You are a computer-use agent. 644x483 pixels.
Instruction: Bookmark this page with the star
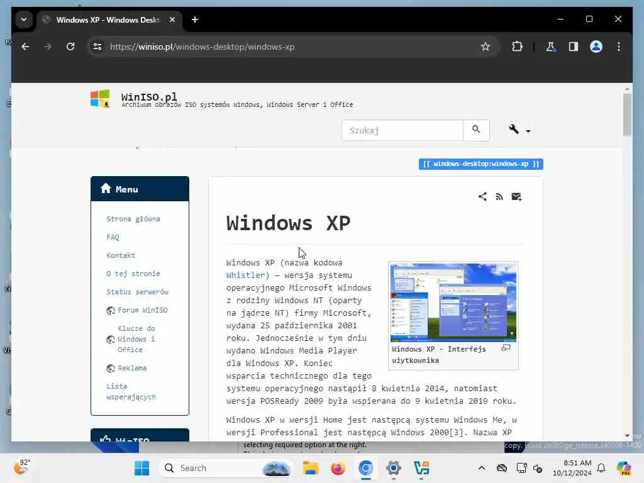[486, 47]
